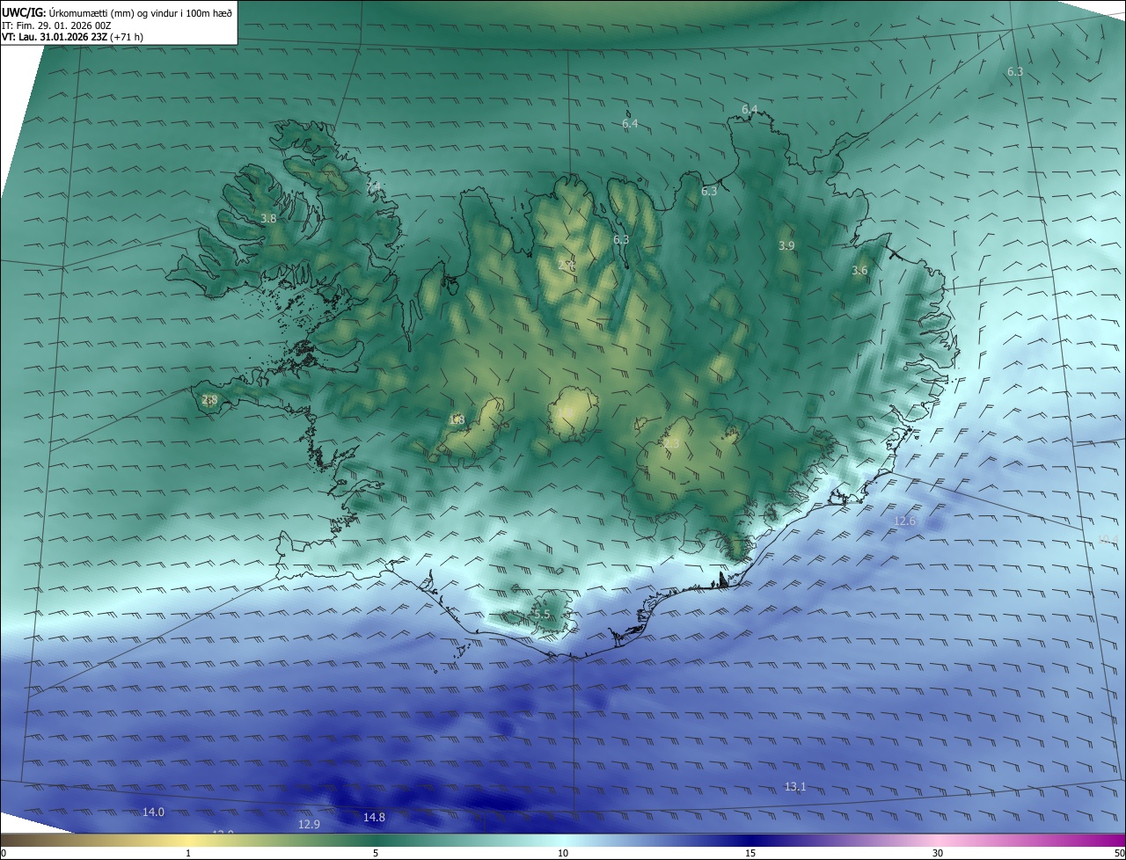The width and height of the screenshot is (1126, 860).
Task: Click the colorbar tick label '15'
Action: [x=750, y=853]
